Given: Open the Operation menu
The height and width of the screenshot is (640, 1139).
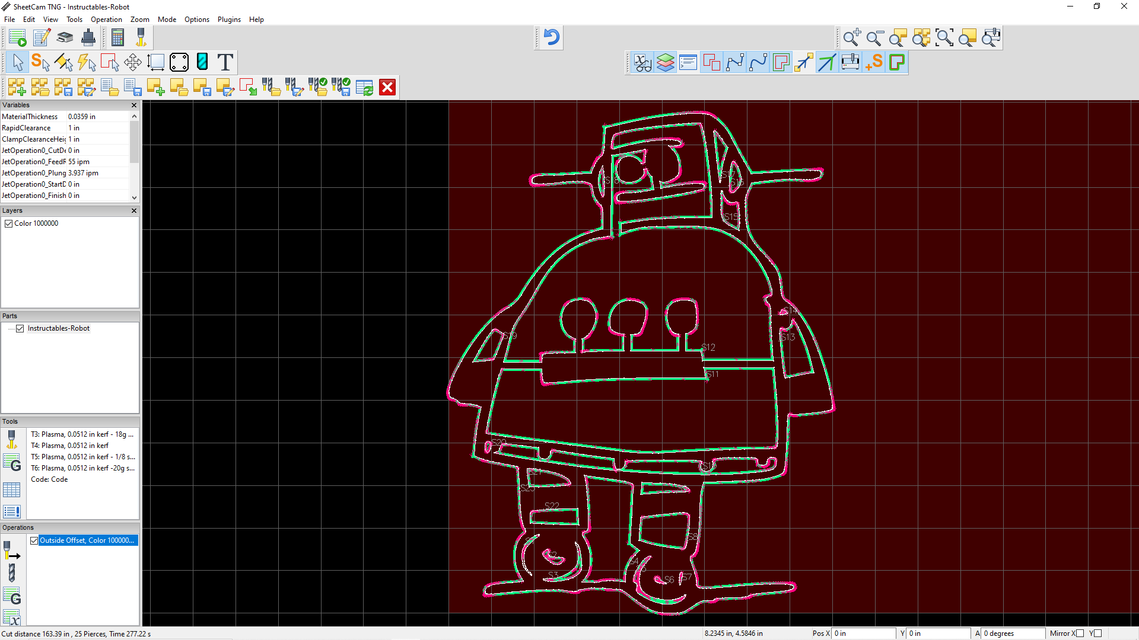Looking at the screenshot, I should 106,20.
